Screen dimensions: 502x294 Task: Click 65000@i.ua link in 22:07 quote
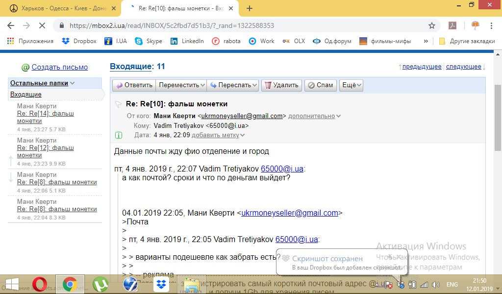[x=282, y=169]
